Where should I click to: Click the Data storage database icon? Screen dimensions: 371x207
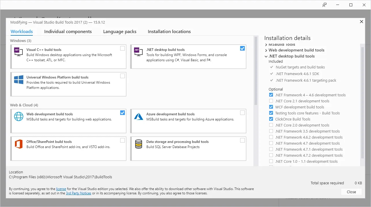139,144
